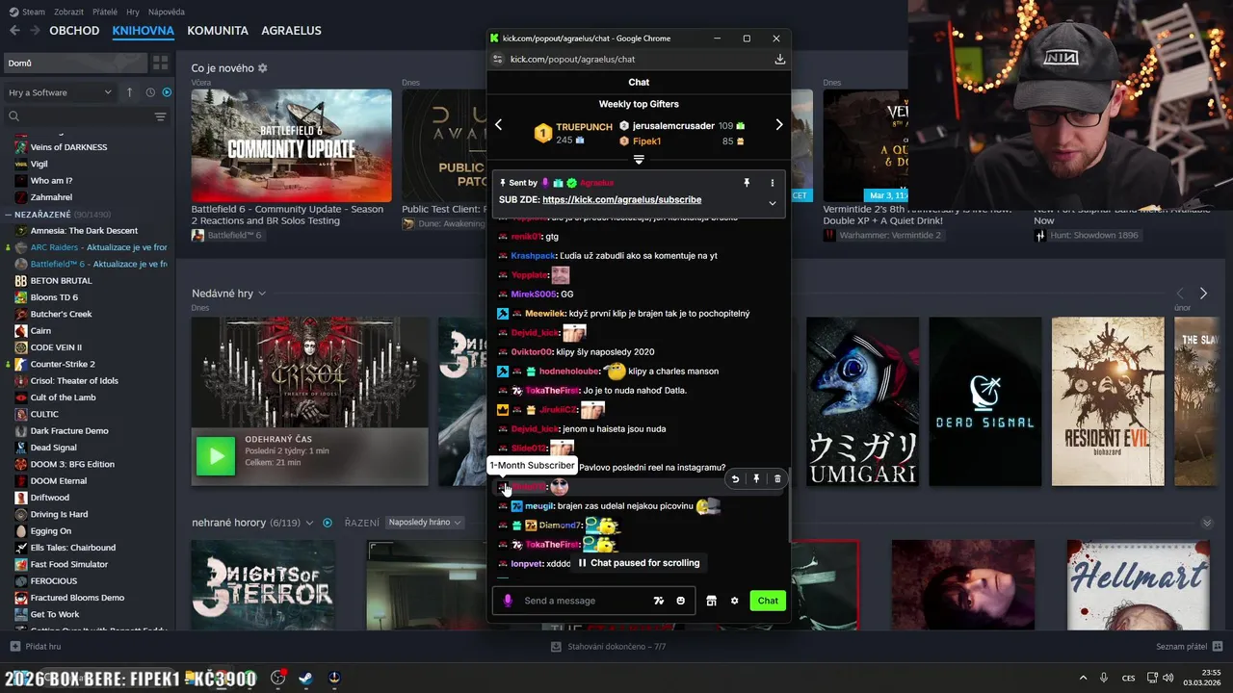Collapse the nehrané horory shelf chevron

1207,523
